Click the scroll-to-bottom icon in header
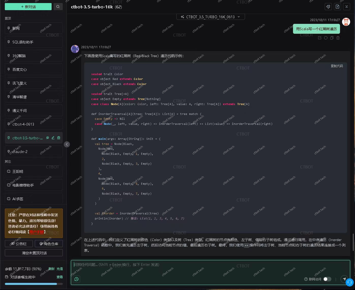 pyautogui.click(x=346, y=7)
